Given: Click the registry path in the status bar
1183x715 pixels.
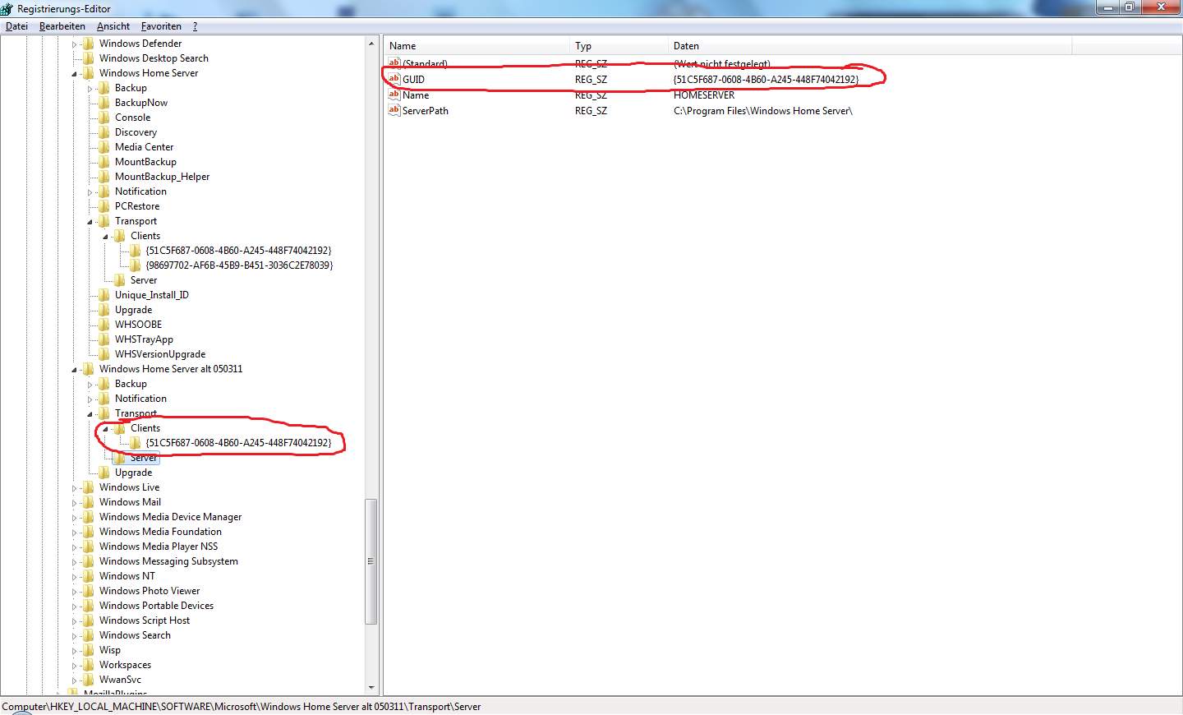Looking at the screenshot, I should (x=242, y=707).
